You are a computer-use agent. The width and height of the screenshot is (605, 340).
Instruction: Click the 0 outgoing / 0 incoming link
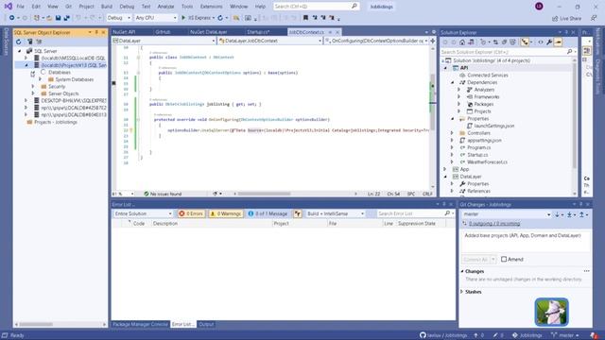tap(494, 224)
